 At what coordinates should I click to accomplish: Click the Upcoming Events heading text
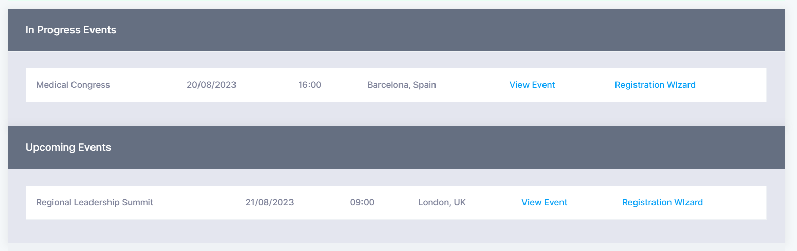click(x=68, y=147)
